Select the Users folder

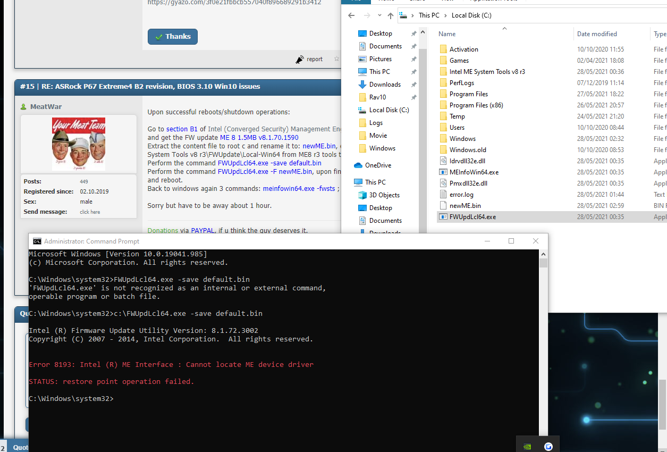(457, 128)
